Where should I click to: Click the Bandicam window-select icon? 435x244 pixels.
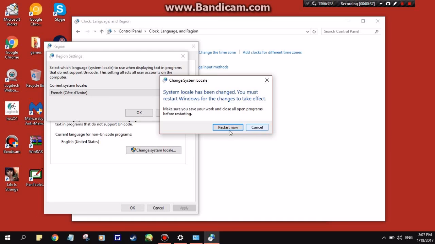click(x=307, y=4)
